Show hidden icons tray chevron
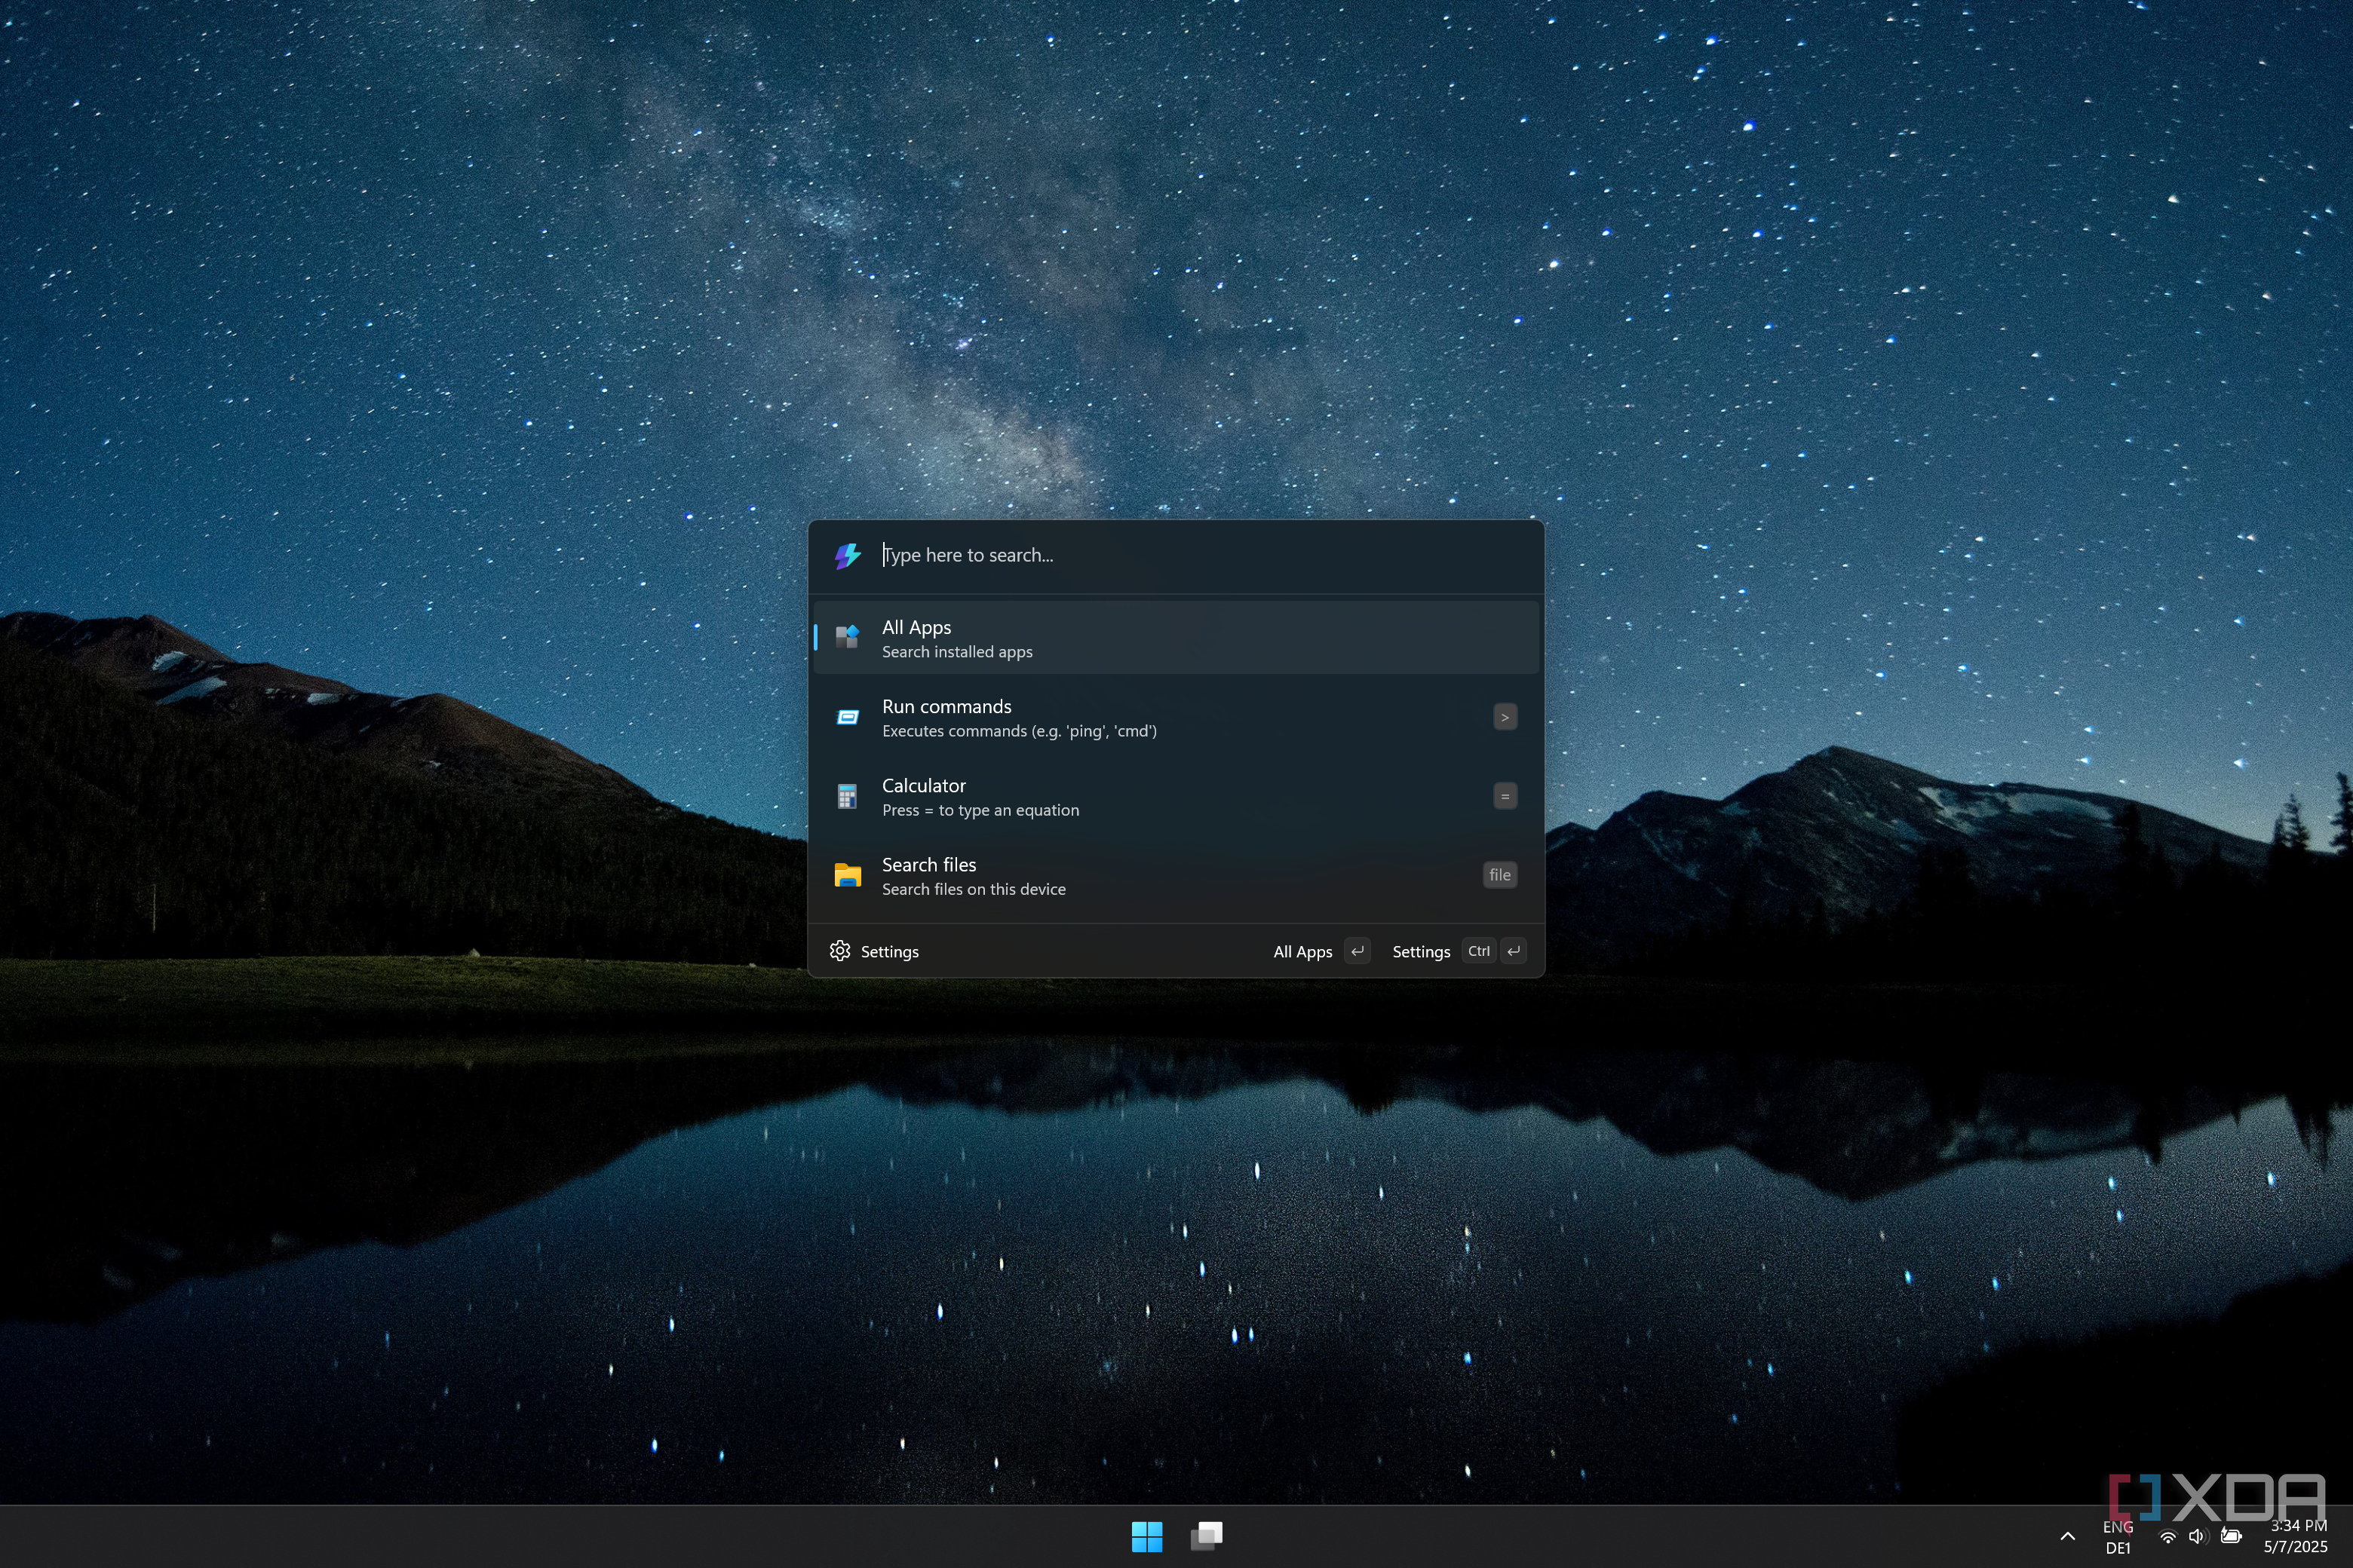This screenshot has width=2353, height=1568. [x=2068, y=1536]
